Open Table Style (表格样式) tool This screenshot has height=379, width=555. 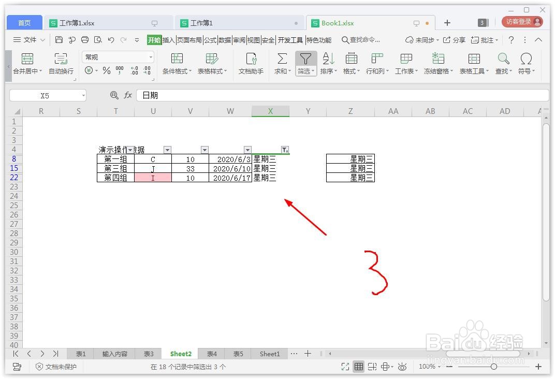[x=212, y=64]
